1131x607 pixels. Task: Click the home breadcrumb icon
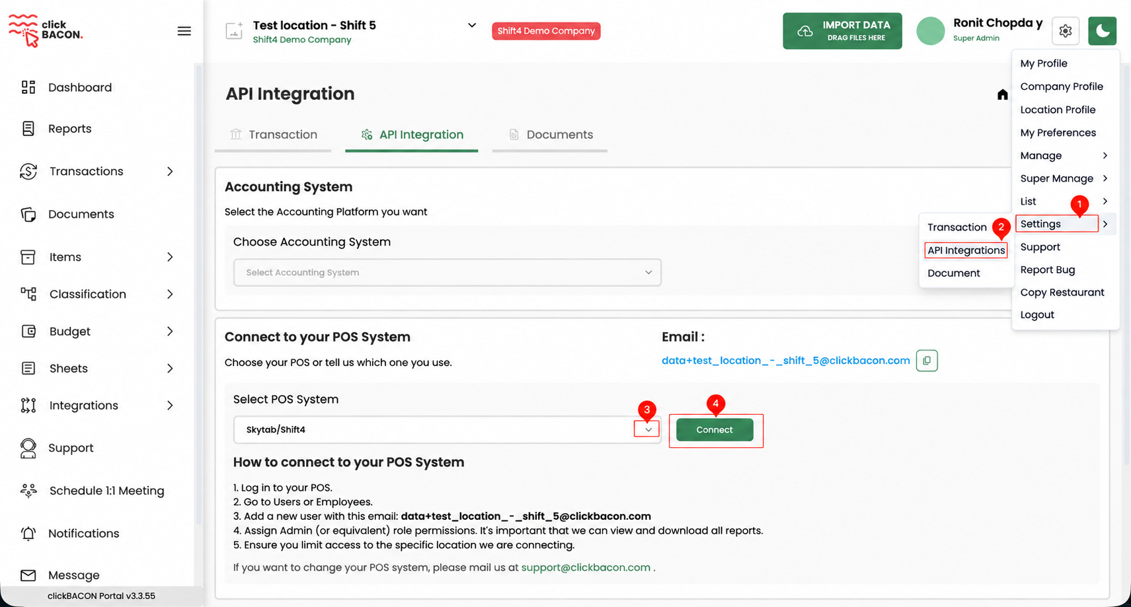pyautogui.click(x=1003, y=94)
